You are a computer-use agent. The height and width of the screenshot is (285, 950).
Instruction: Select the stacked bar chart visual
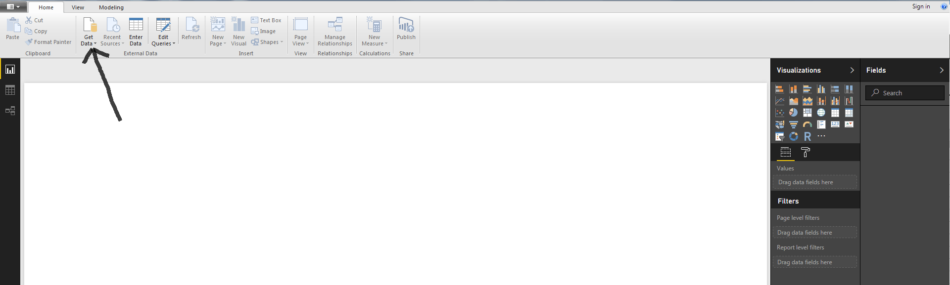[780, 89]
